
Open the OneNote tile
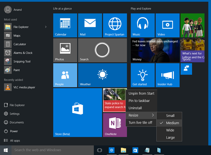click(115, 125)
